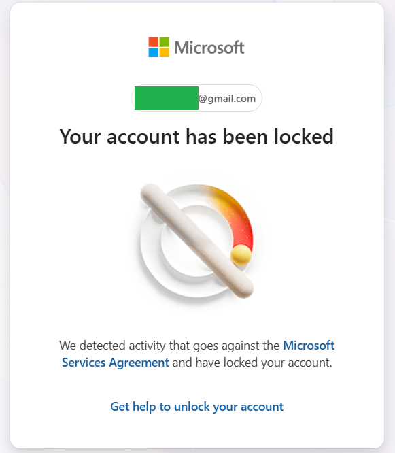This screenshot has height=453, width=395.
Task: Click the green redacted email block
Action: [167, 98]
